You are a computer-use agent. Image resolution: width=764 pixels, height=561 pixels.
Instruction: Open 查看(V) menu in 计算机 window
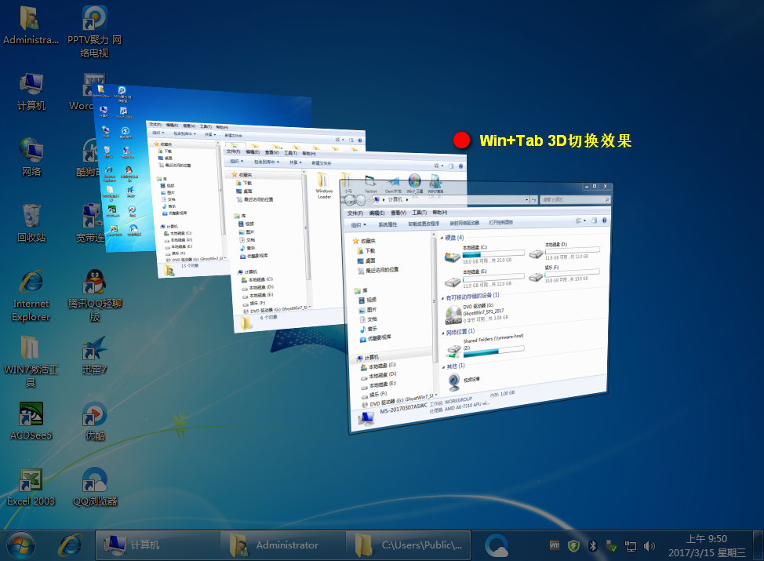(398, 213)
